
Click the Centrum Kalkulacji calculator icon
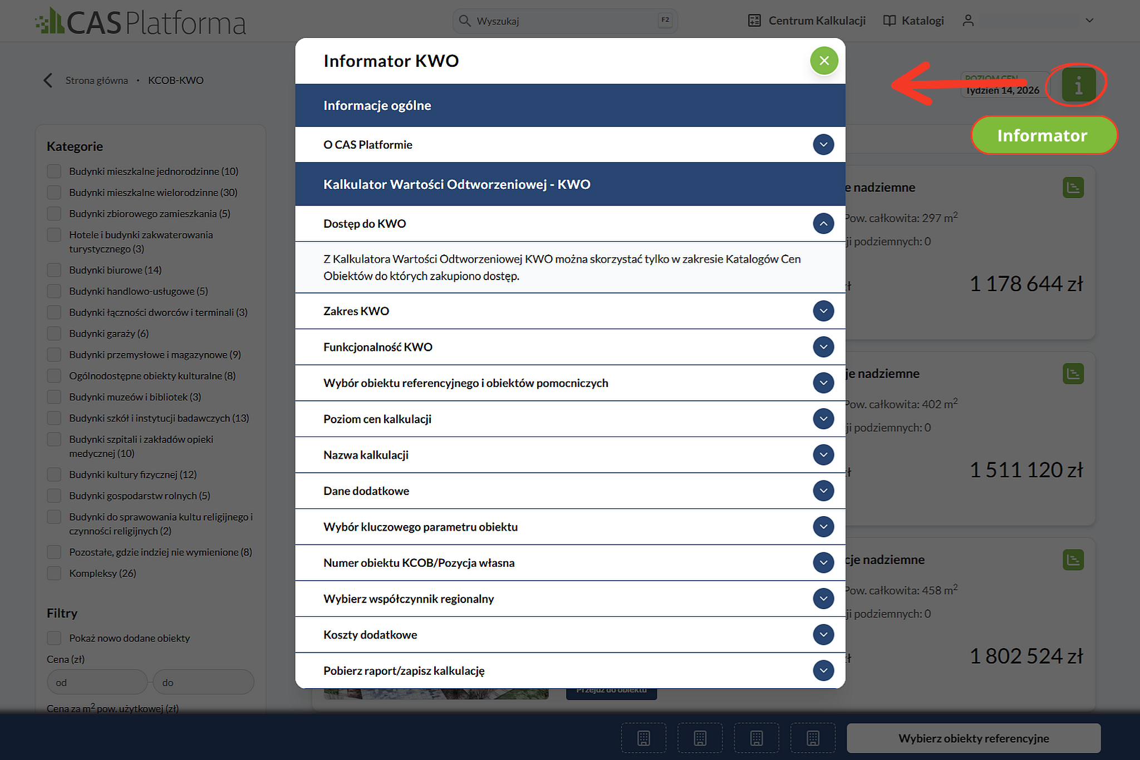pyautogui.click(x=754, y=21)
